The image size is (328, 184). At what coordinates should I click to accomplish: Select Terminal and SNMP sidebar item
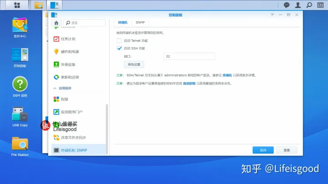(78, 150)
